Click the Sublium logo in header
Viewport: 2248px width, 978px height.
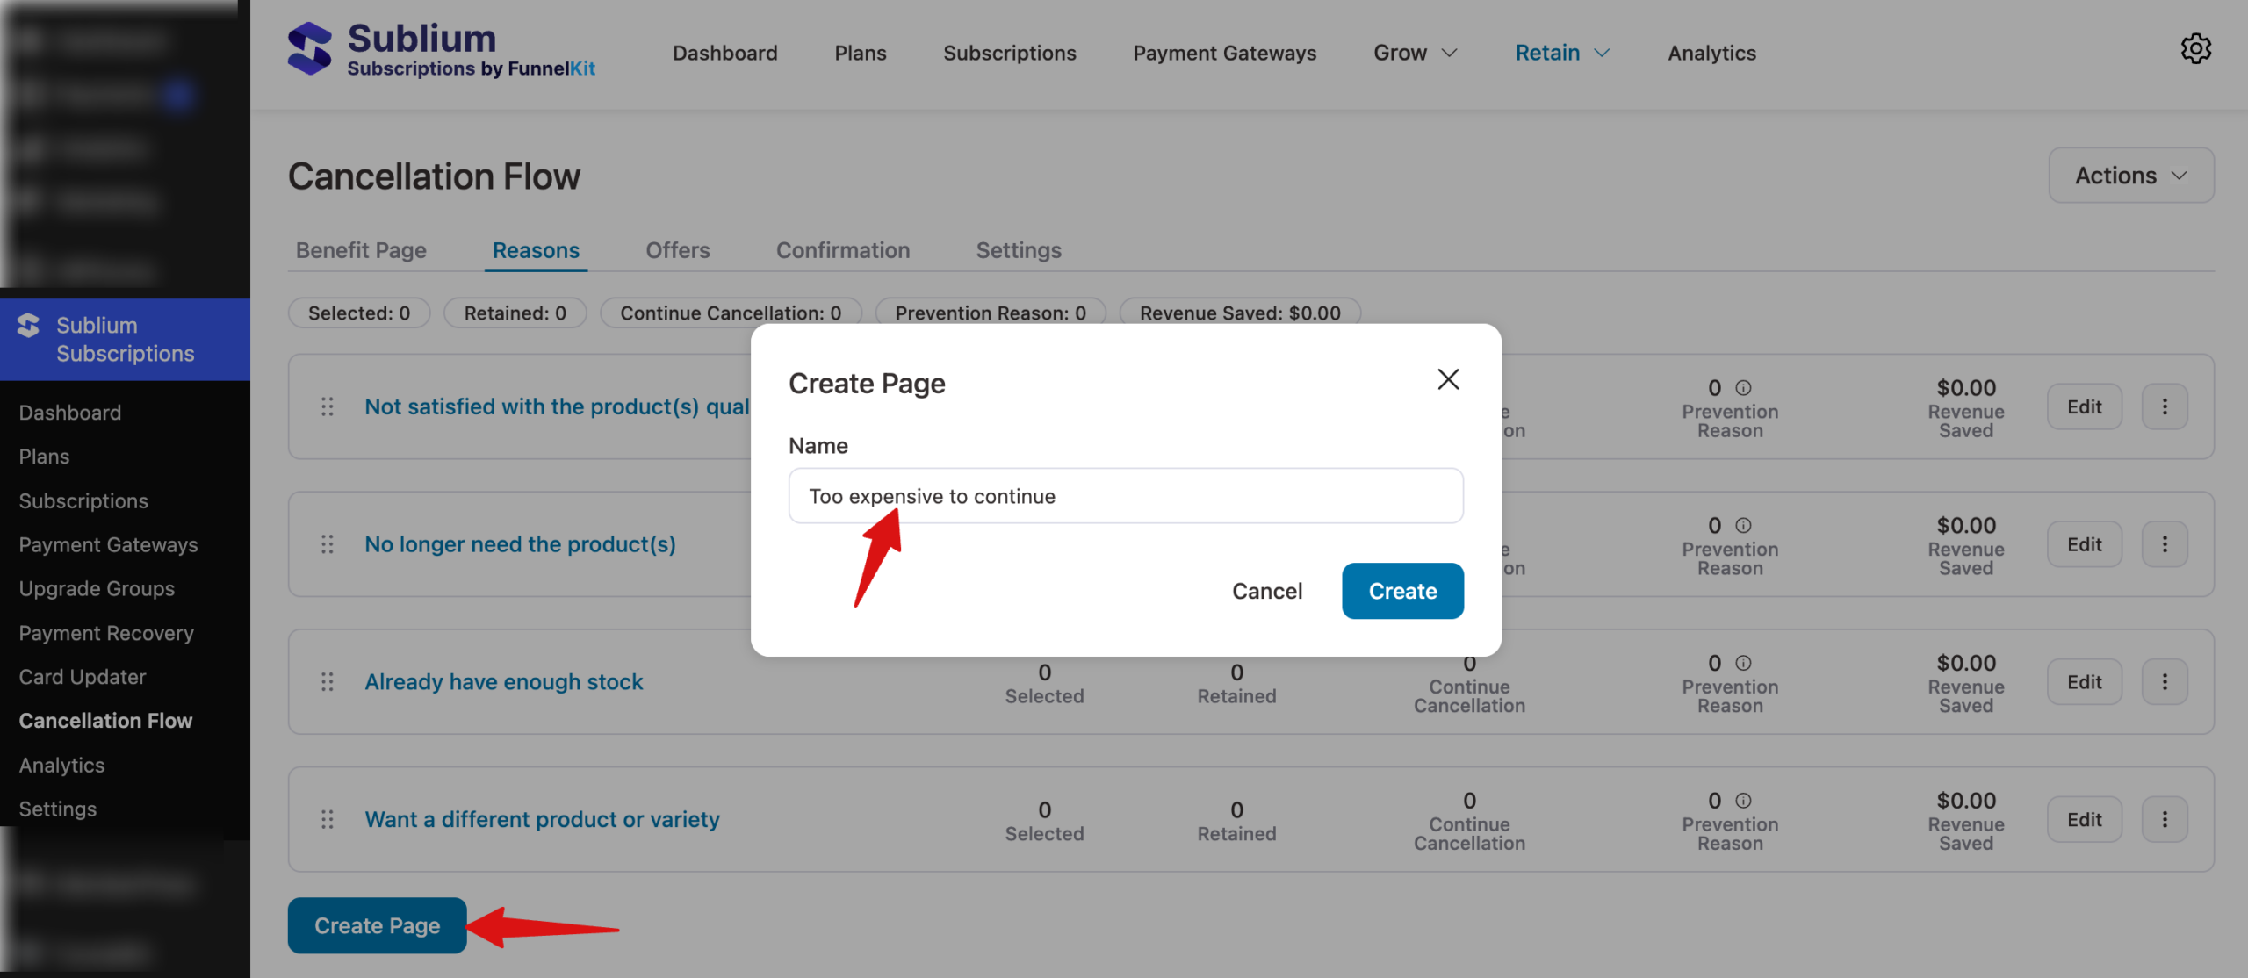point(310,49)
